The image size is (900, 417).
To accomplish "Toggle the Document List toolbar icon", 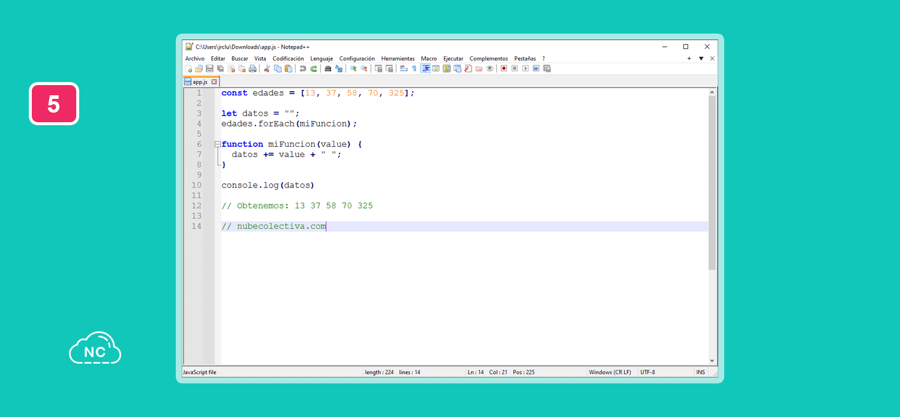I will pyautogui.click(x=457, y=68).
